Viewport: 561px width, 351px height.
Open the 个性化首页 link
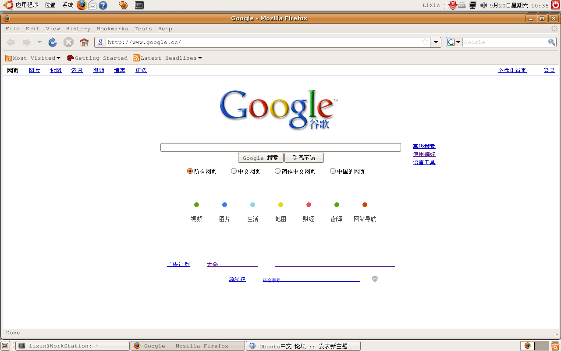512,70
